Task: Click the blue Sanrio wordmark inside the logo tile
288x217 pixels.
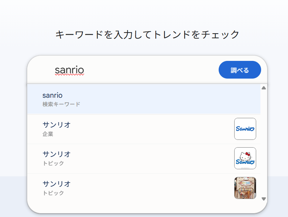Action: click(x=245, y=129)
